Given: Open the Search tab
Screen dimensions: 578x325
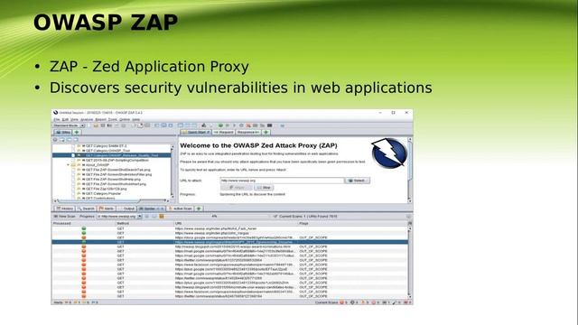Looking at the screenshot, I should [x=87, y=209].
